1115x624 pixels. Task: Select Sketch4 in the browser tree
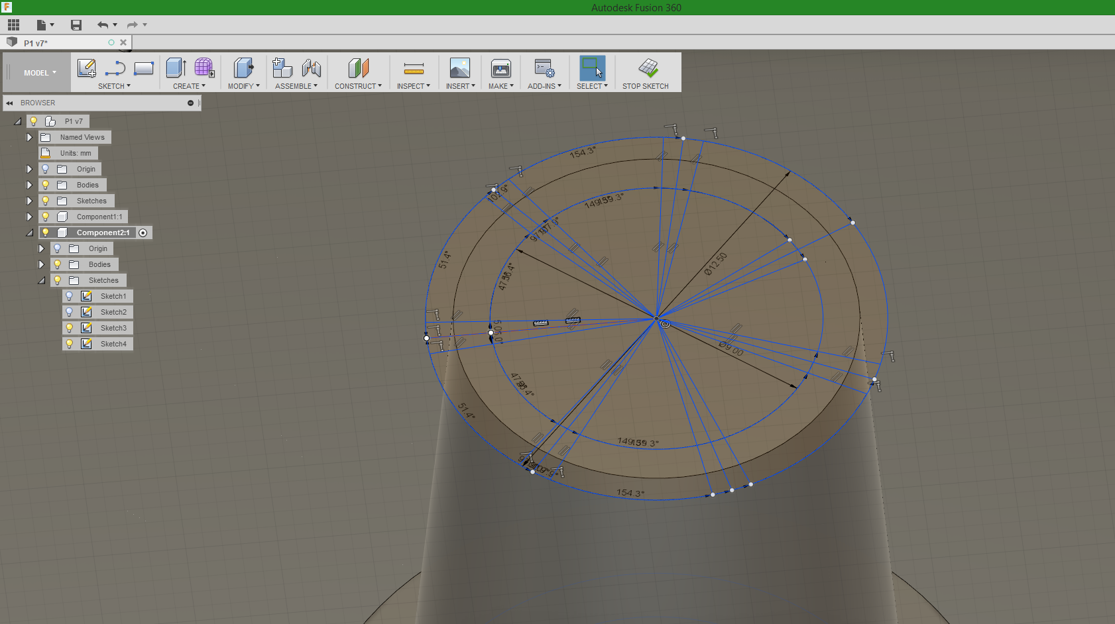pyautogui.click(x=113, y=344)
